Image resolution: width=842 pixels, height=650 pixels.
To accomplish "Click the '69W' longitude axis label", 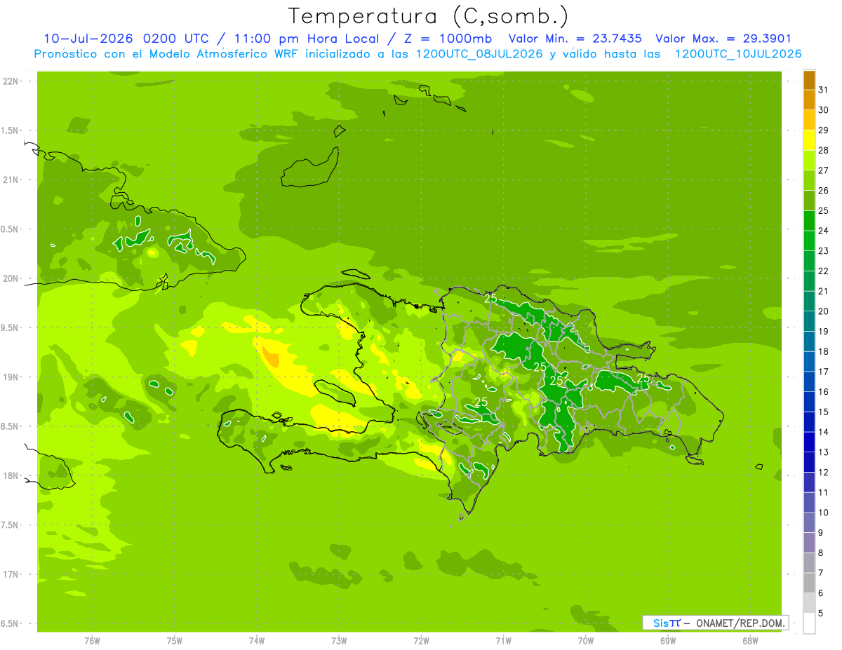I will click(668, 641).
